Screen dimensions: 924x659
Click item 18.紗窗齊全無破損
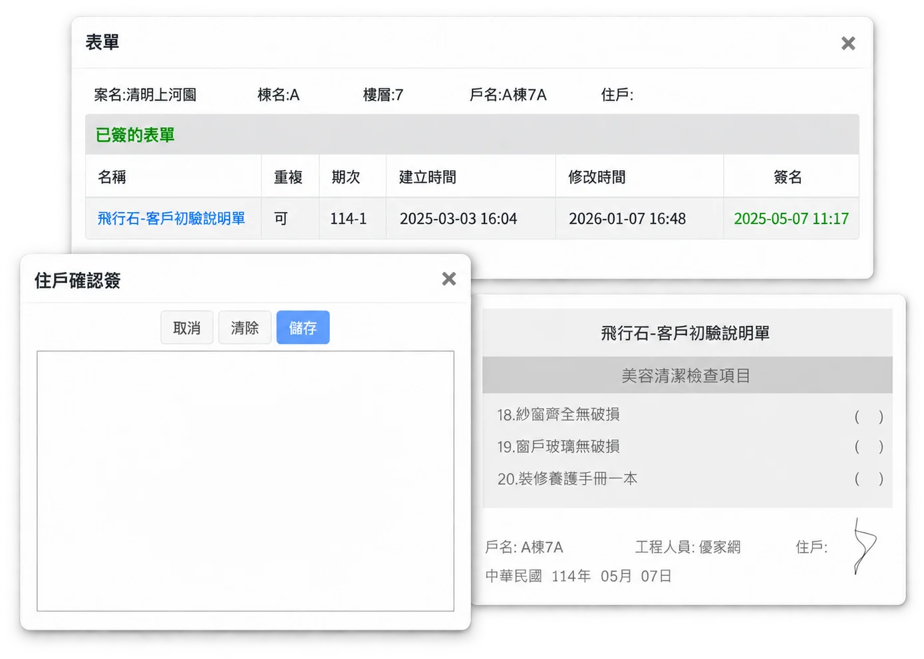point(559,415)
